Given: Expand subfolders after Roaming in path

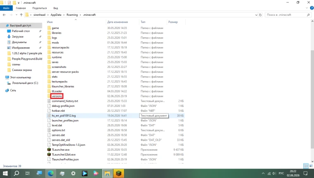Looking at the screenshot, I should coord(80,15).
